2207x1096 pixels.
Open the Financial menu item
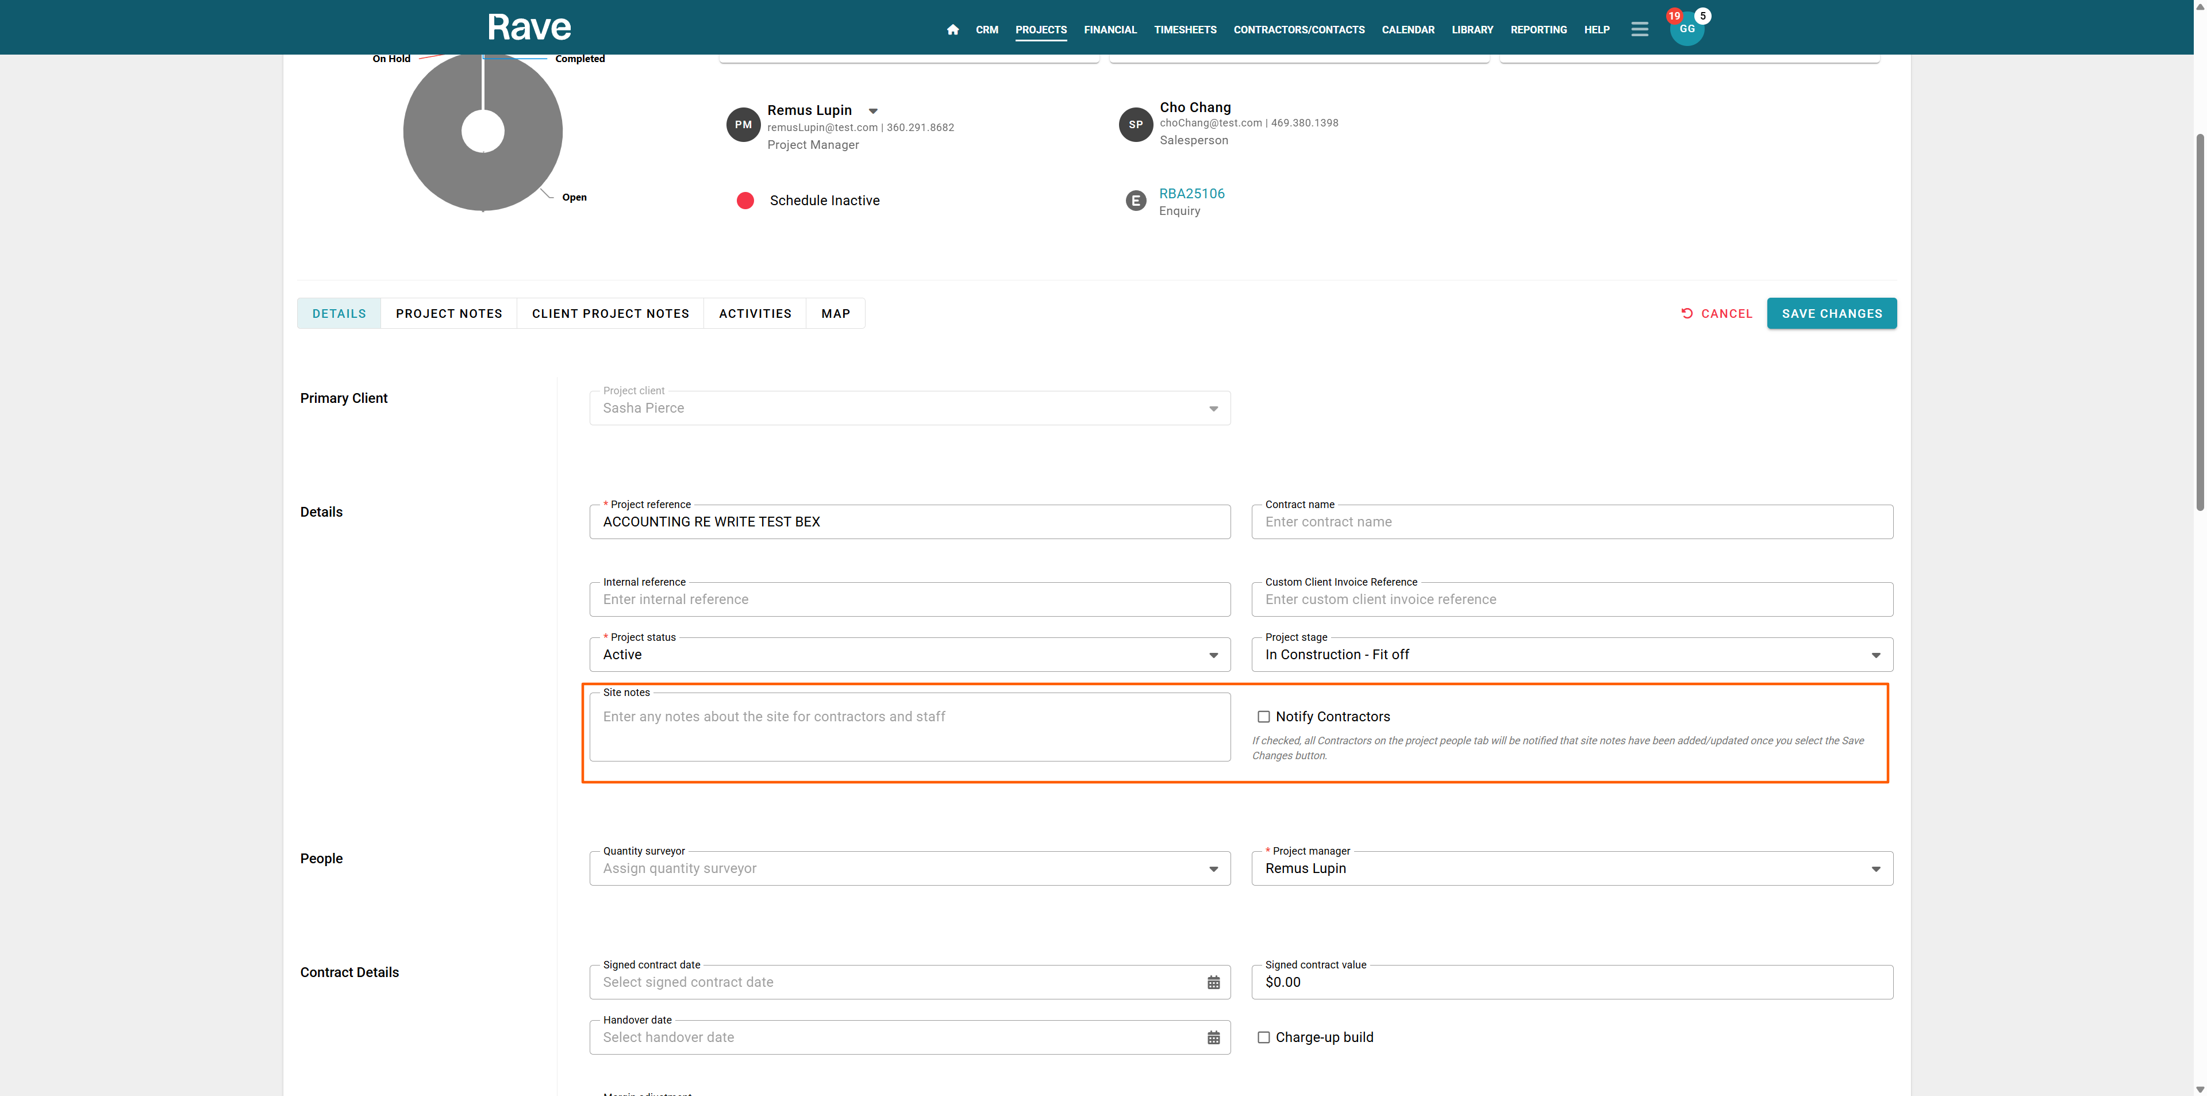click(x=1109, y=29)
